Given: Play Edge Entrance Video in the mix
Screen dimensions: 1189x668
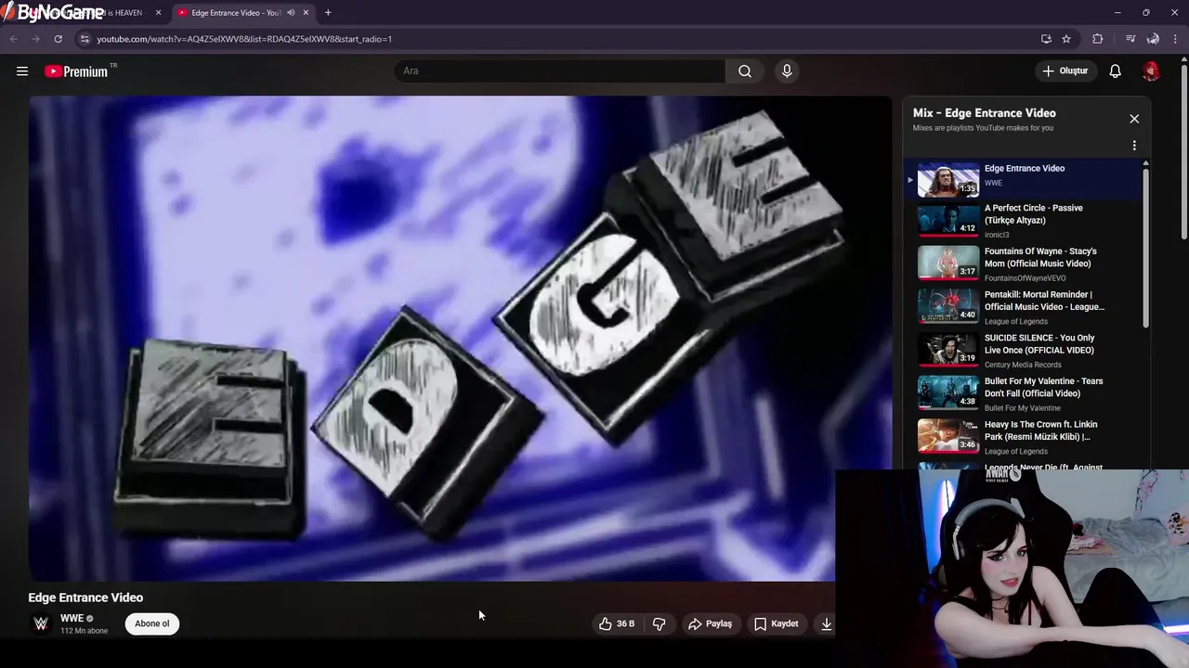Looking at the screenshot, I should (x=1025, y=179).
